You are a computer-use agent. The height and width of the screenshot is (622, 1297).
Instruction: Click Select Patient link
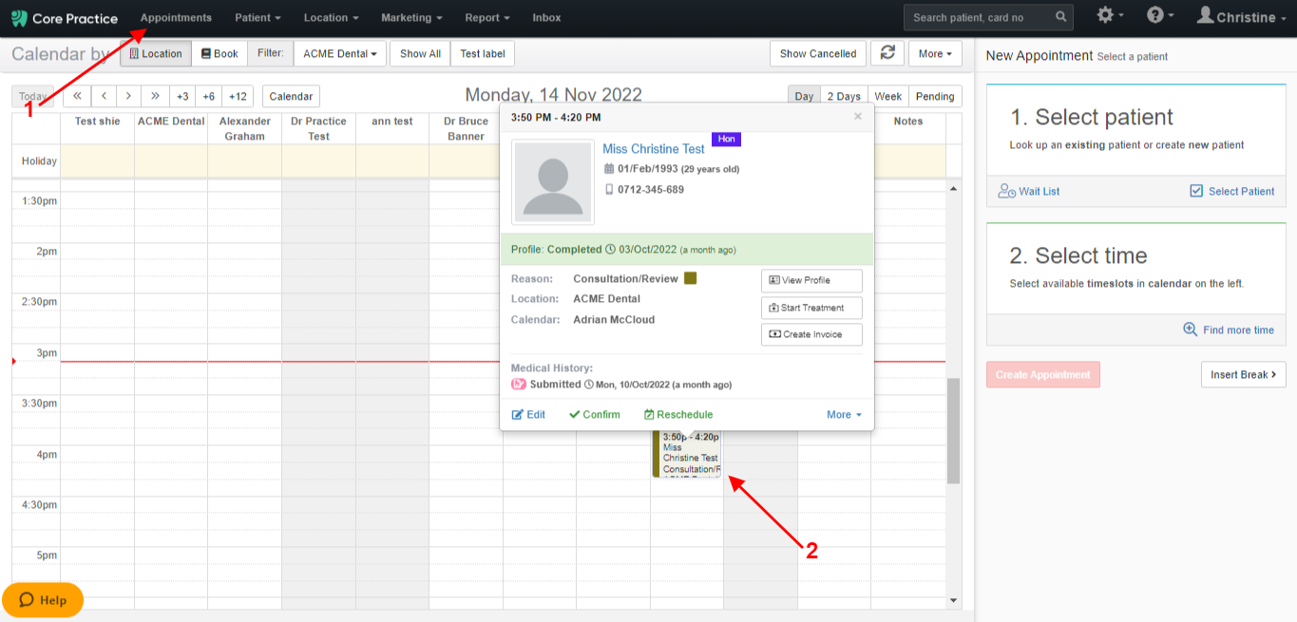1232,191
